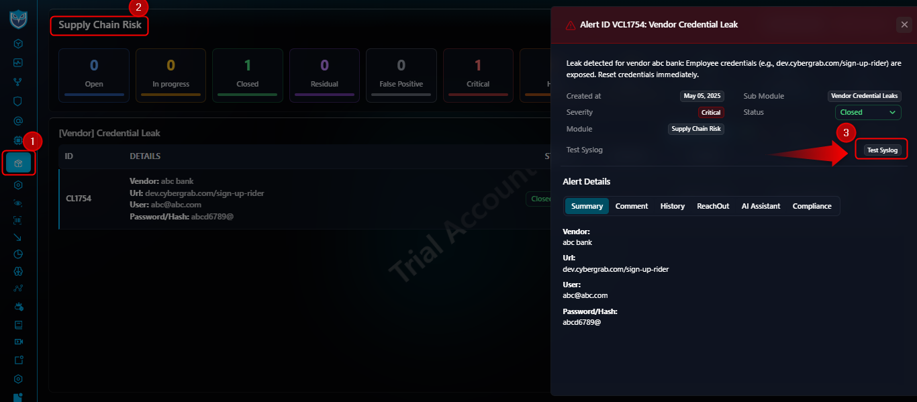Click the Url value dev.cybergrab.com/sign-up-rider in Summary
The image size is (917, 402).
pyautogui.click(x=616, y=269)
